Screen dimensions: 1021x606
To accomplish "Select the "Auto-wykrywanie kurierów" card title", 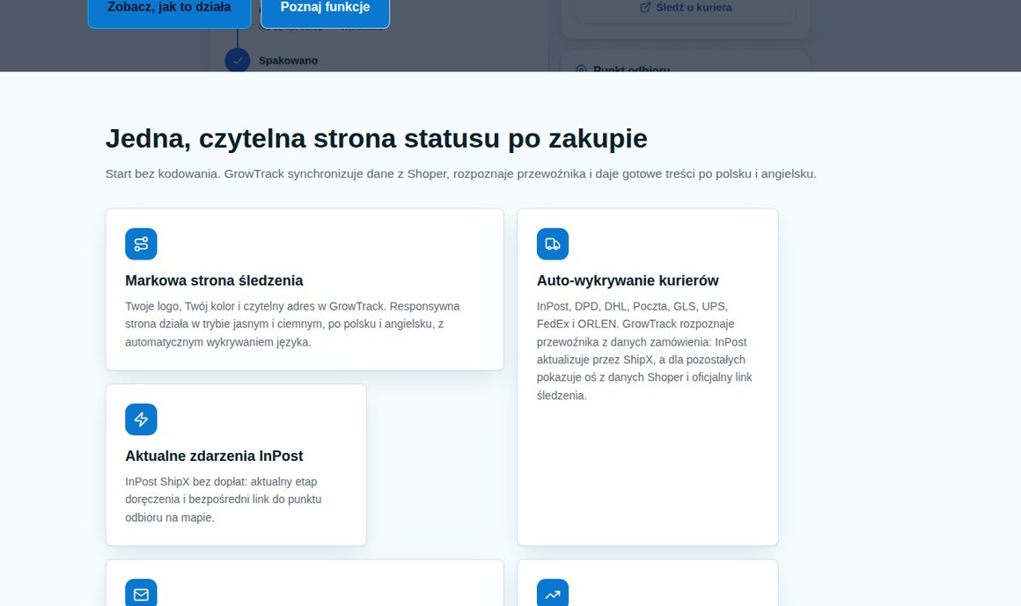I will 628,281.
